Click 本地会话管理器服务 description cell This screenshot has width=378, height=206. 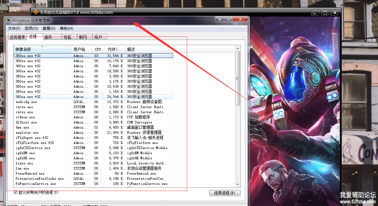click(x=144, y=168)
